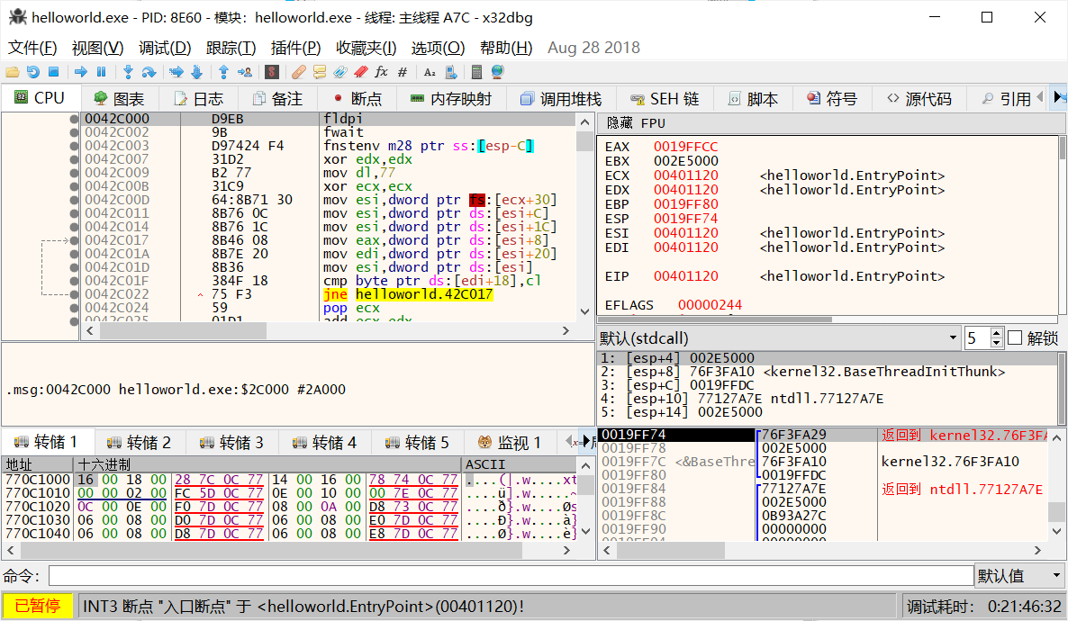1068x621 pixels.
Task: Start trace into from toolbar
Action: click(176, 72)
